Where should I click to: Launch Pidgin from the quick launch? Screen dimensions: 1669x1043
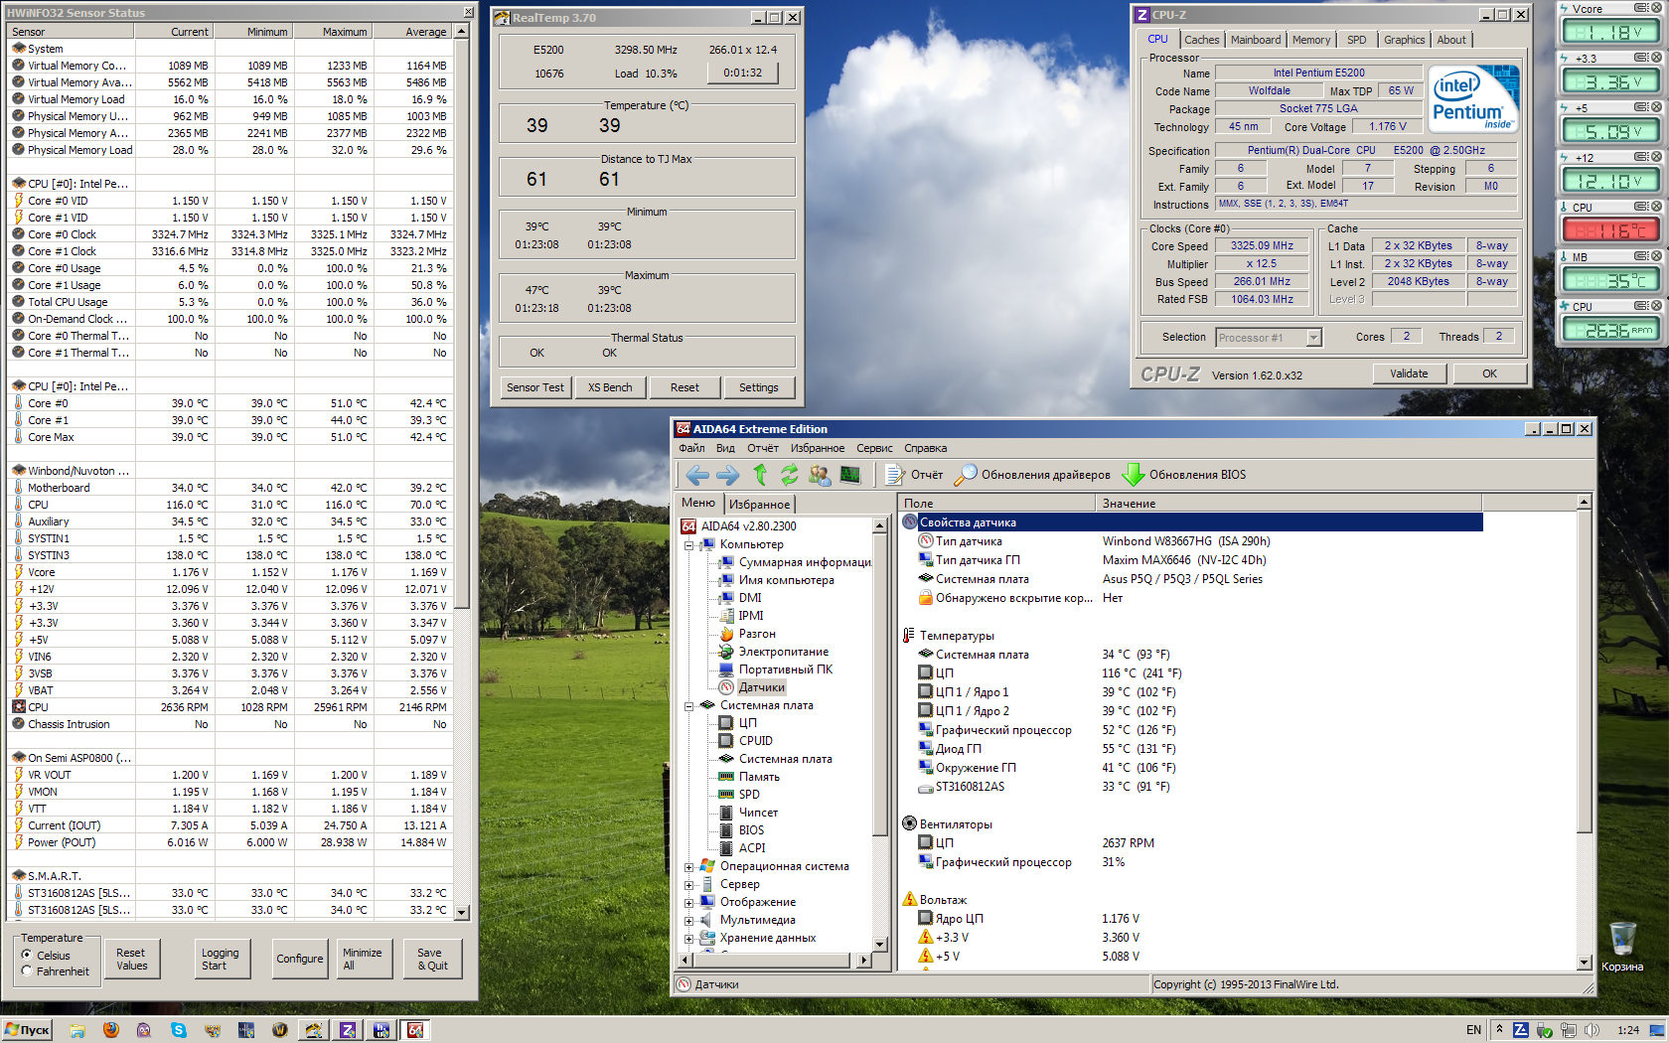pos(144,1030)
